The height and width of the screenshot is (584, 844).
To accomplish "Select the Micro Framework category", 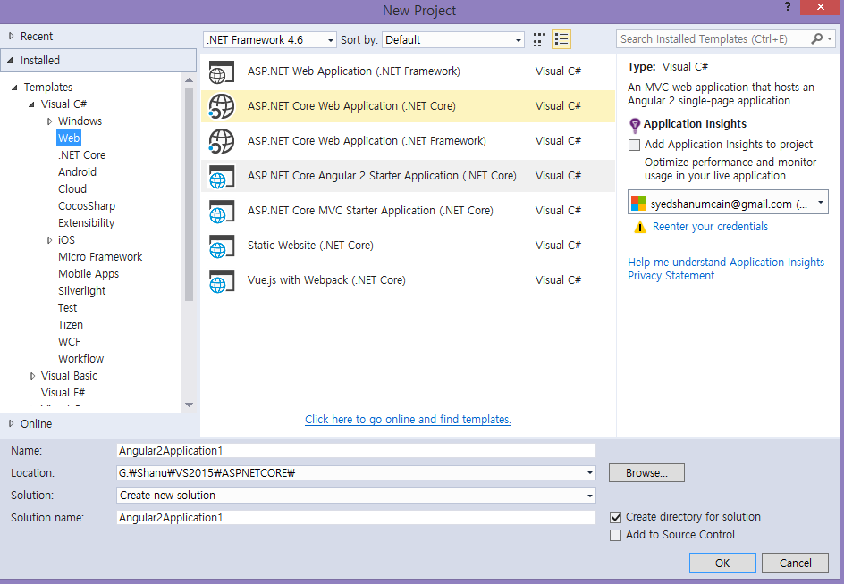I will (x=100, y=257).
